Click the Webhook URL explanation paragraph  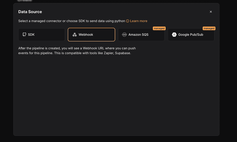[77, 50]
